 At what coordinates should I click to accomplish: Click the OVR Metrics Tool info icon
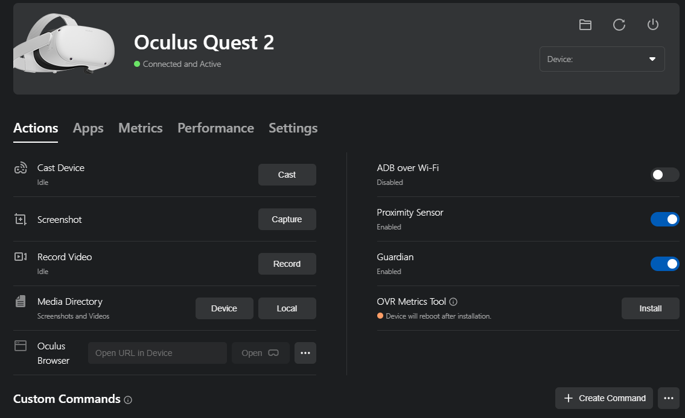454,302
